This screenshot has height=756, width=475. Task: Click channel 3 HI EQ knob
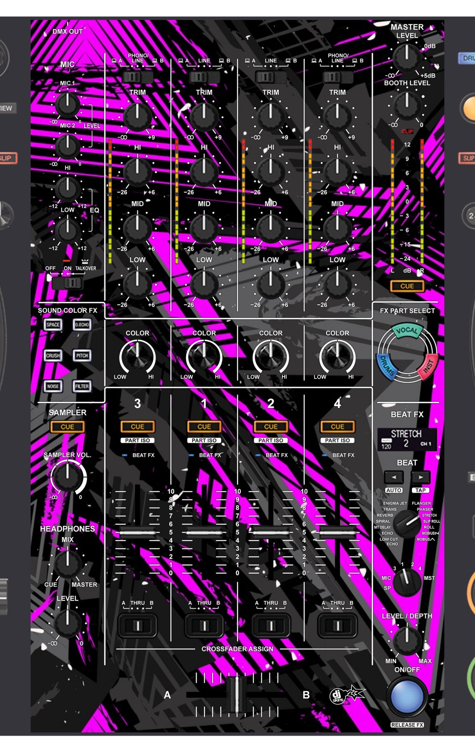coord(137,172)
